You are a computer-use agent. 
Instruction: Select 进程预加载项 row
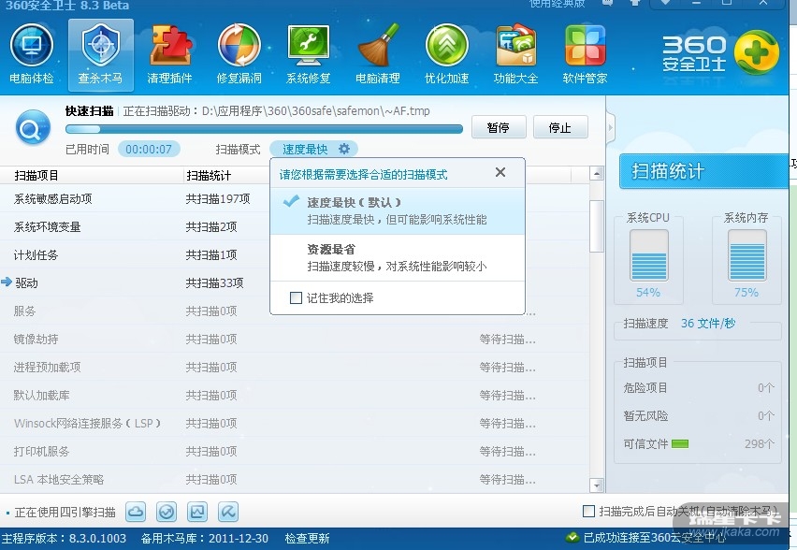[x=295, y=367]
